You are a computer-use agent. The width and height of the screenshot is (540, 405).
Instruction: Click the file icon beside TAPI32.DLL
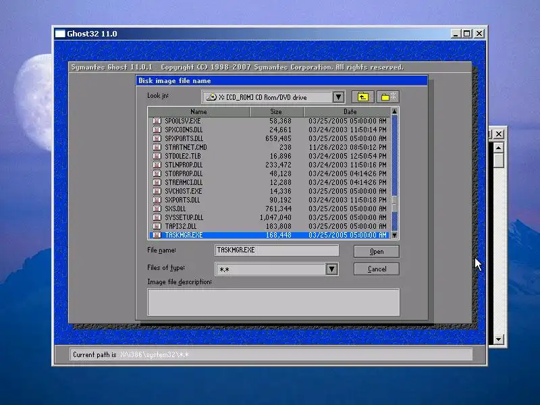coord(157,226)
